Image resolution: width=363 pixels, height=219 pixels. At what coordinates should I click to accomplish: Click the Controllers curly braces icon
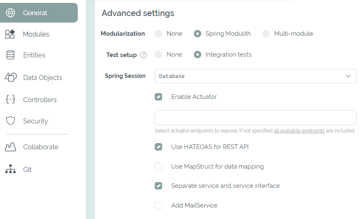[x=10, y=99]
